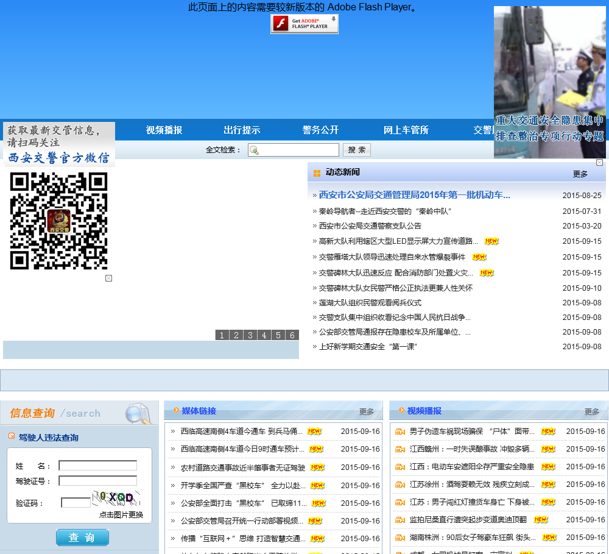Click 更多 in the 动态新闻 panel
The image size is (609, 554).
click(580, 174)
